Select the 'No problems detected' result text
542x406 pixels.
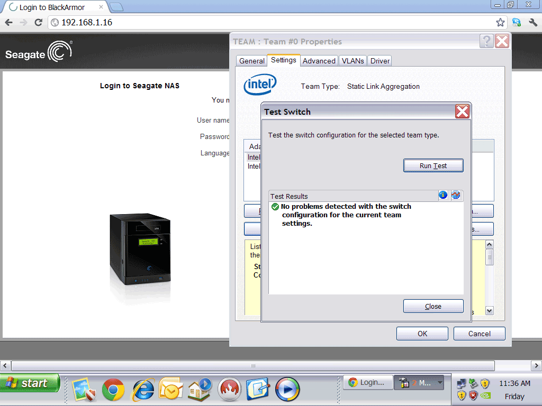point(346,215)
